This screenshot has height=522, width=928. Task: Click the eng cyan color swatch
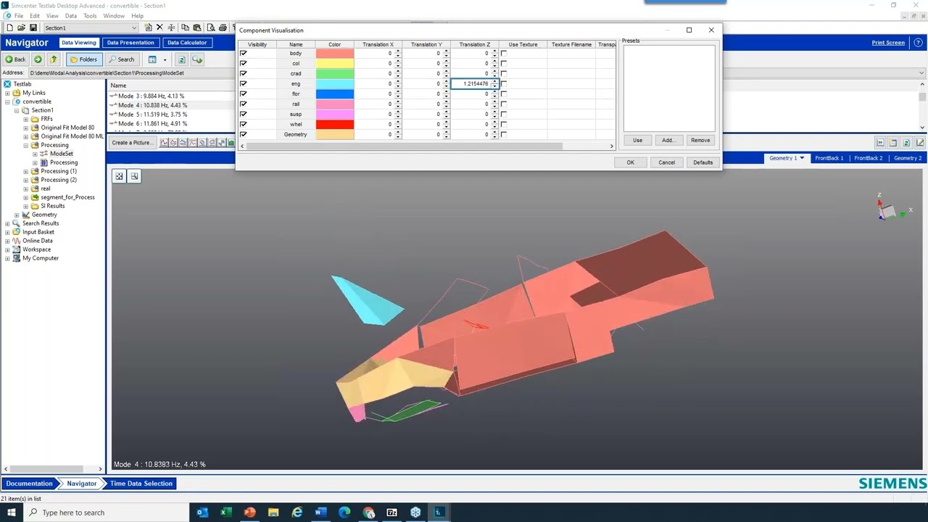pyautogui.click(x=334, y=84)
